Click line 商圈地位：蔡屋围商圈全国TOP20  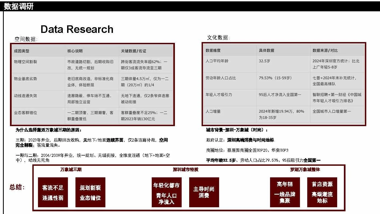point(247,150)
